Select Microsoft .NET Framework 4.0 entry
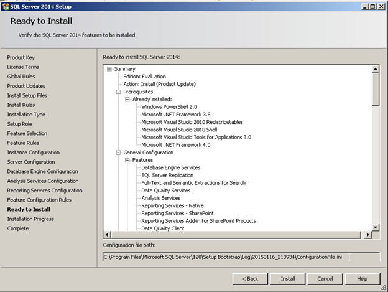Viewport: 388px width, 292px height. pyautogui.click(x=176, y=145)
